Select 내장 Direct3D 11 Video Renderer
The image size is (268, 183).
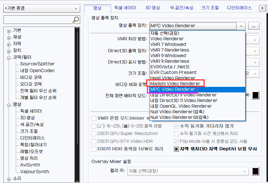(198, 101)
